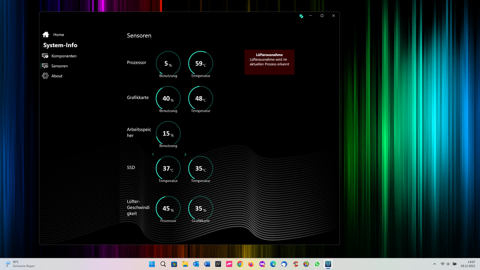This screenshot has width=480, height=270.
Task: Click the Prozessor Temperatur gauge showing 59°C
Action: (200, 63)
